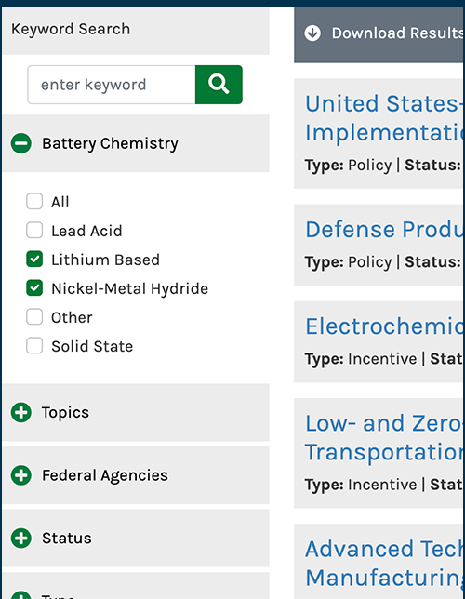Click the Lithium Based label text

click(x=105, y=260)
